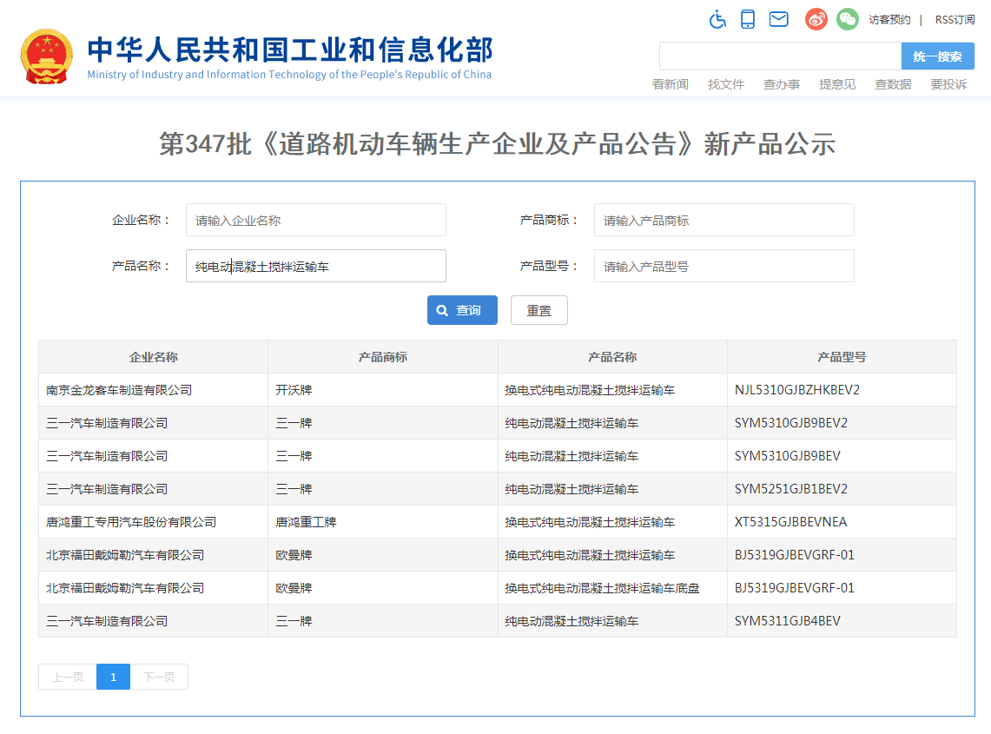Viewport: 991px width, 734px height.
Task: Click the email envelope icon
Action: (x=778, y=19)
